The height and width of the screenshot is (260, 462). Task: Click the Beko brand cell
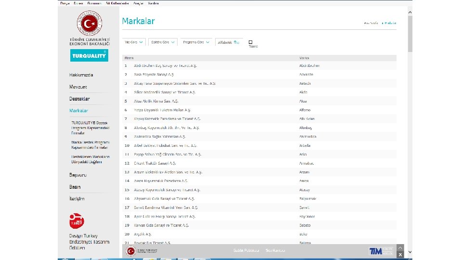(303, 234)
